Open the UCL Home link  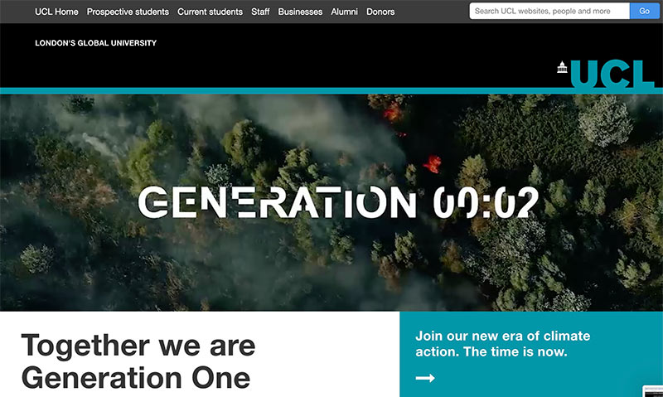pos(56,12)
